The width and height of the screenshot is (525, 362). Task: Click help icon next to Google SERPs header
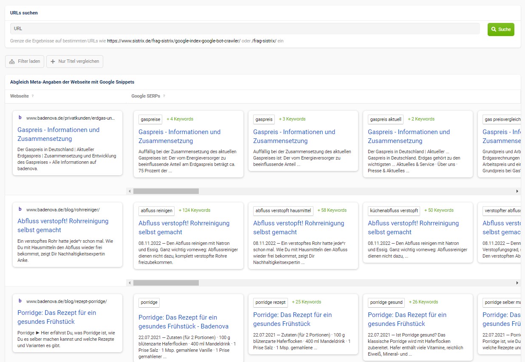click(x=164, y=96)
